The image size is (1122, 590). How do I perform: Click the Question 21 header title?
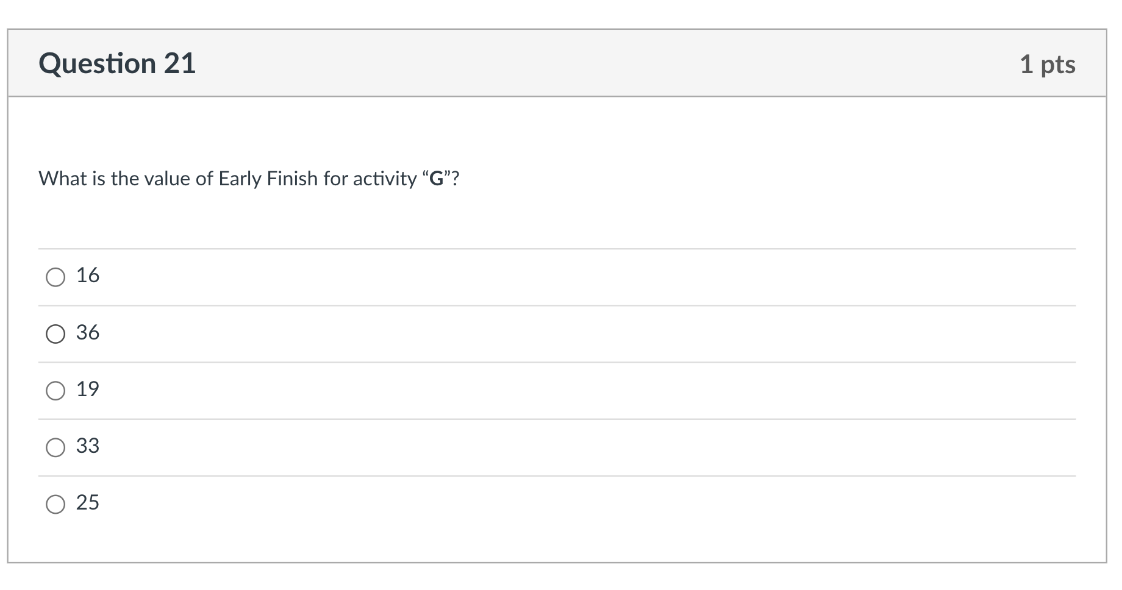(118, 62)
